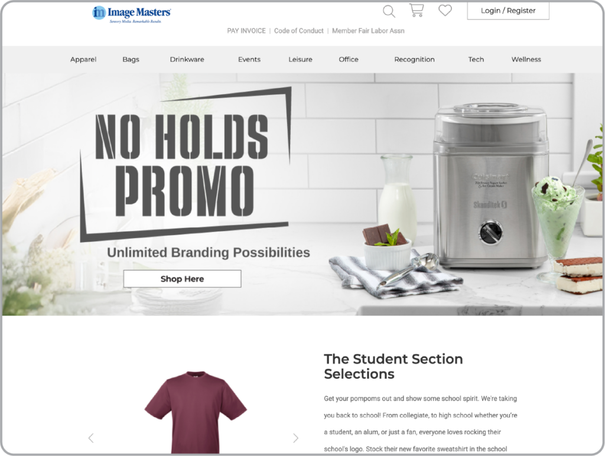Open the Wellness category menu

click(526, 60)
